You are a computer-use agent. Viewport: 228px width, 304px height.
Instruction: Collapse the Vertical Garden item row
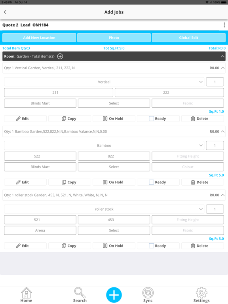222,68
